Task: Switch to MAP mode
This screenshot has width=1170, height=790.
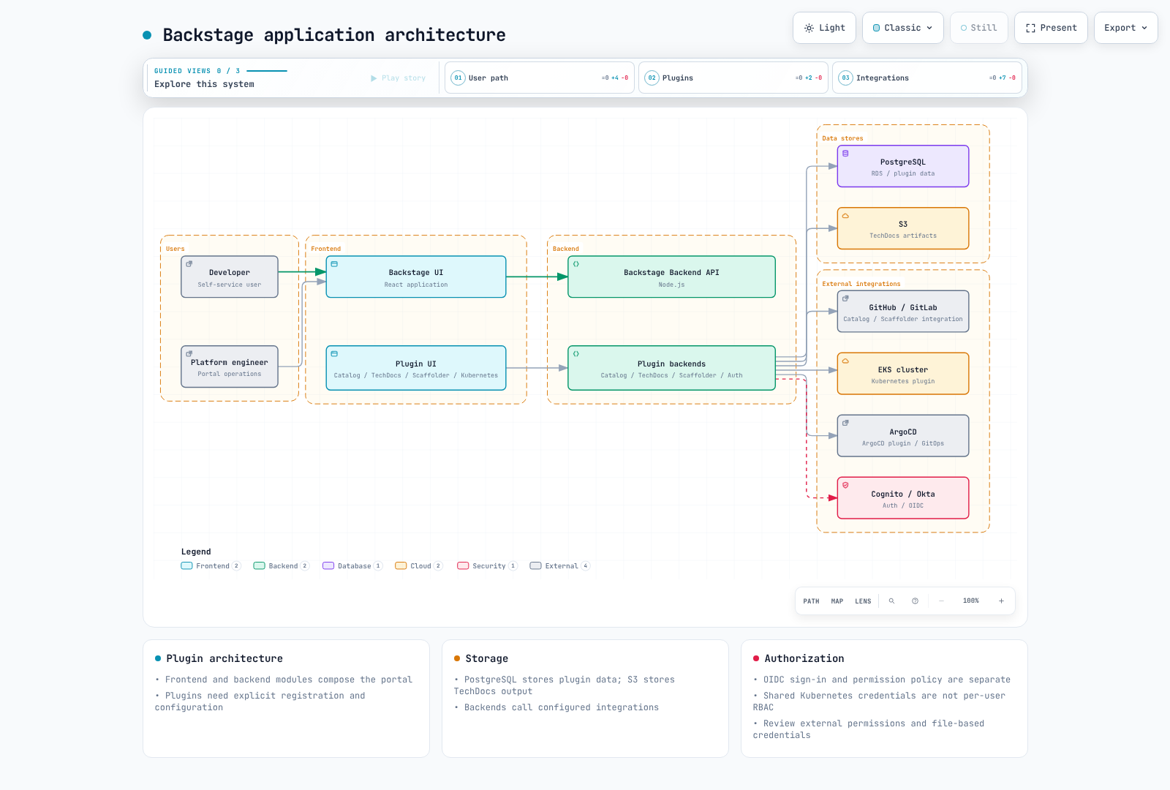Action: pyautogui.click(x=837, y=601)
